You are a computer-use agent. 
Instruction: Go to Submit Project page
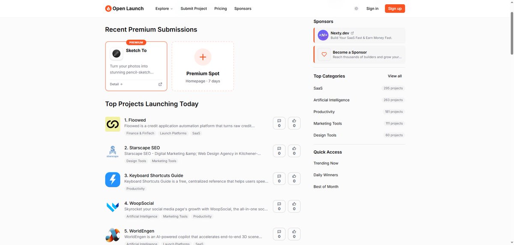(194, 9)
